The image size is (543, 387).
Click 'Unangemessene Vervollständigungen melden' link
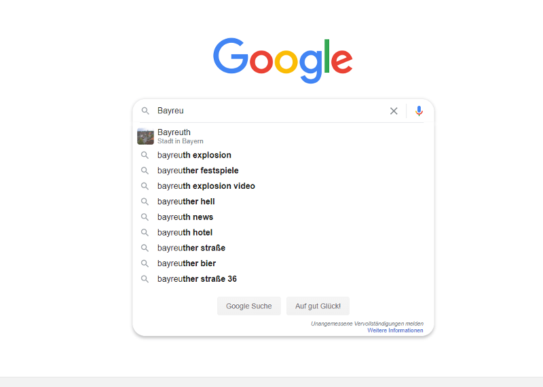(x=367, y=324)
